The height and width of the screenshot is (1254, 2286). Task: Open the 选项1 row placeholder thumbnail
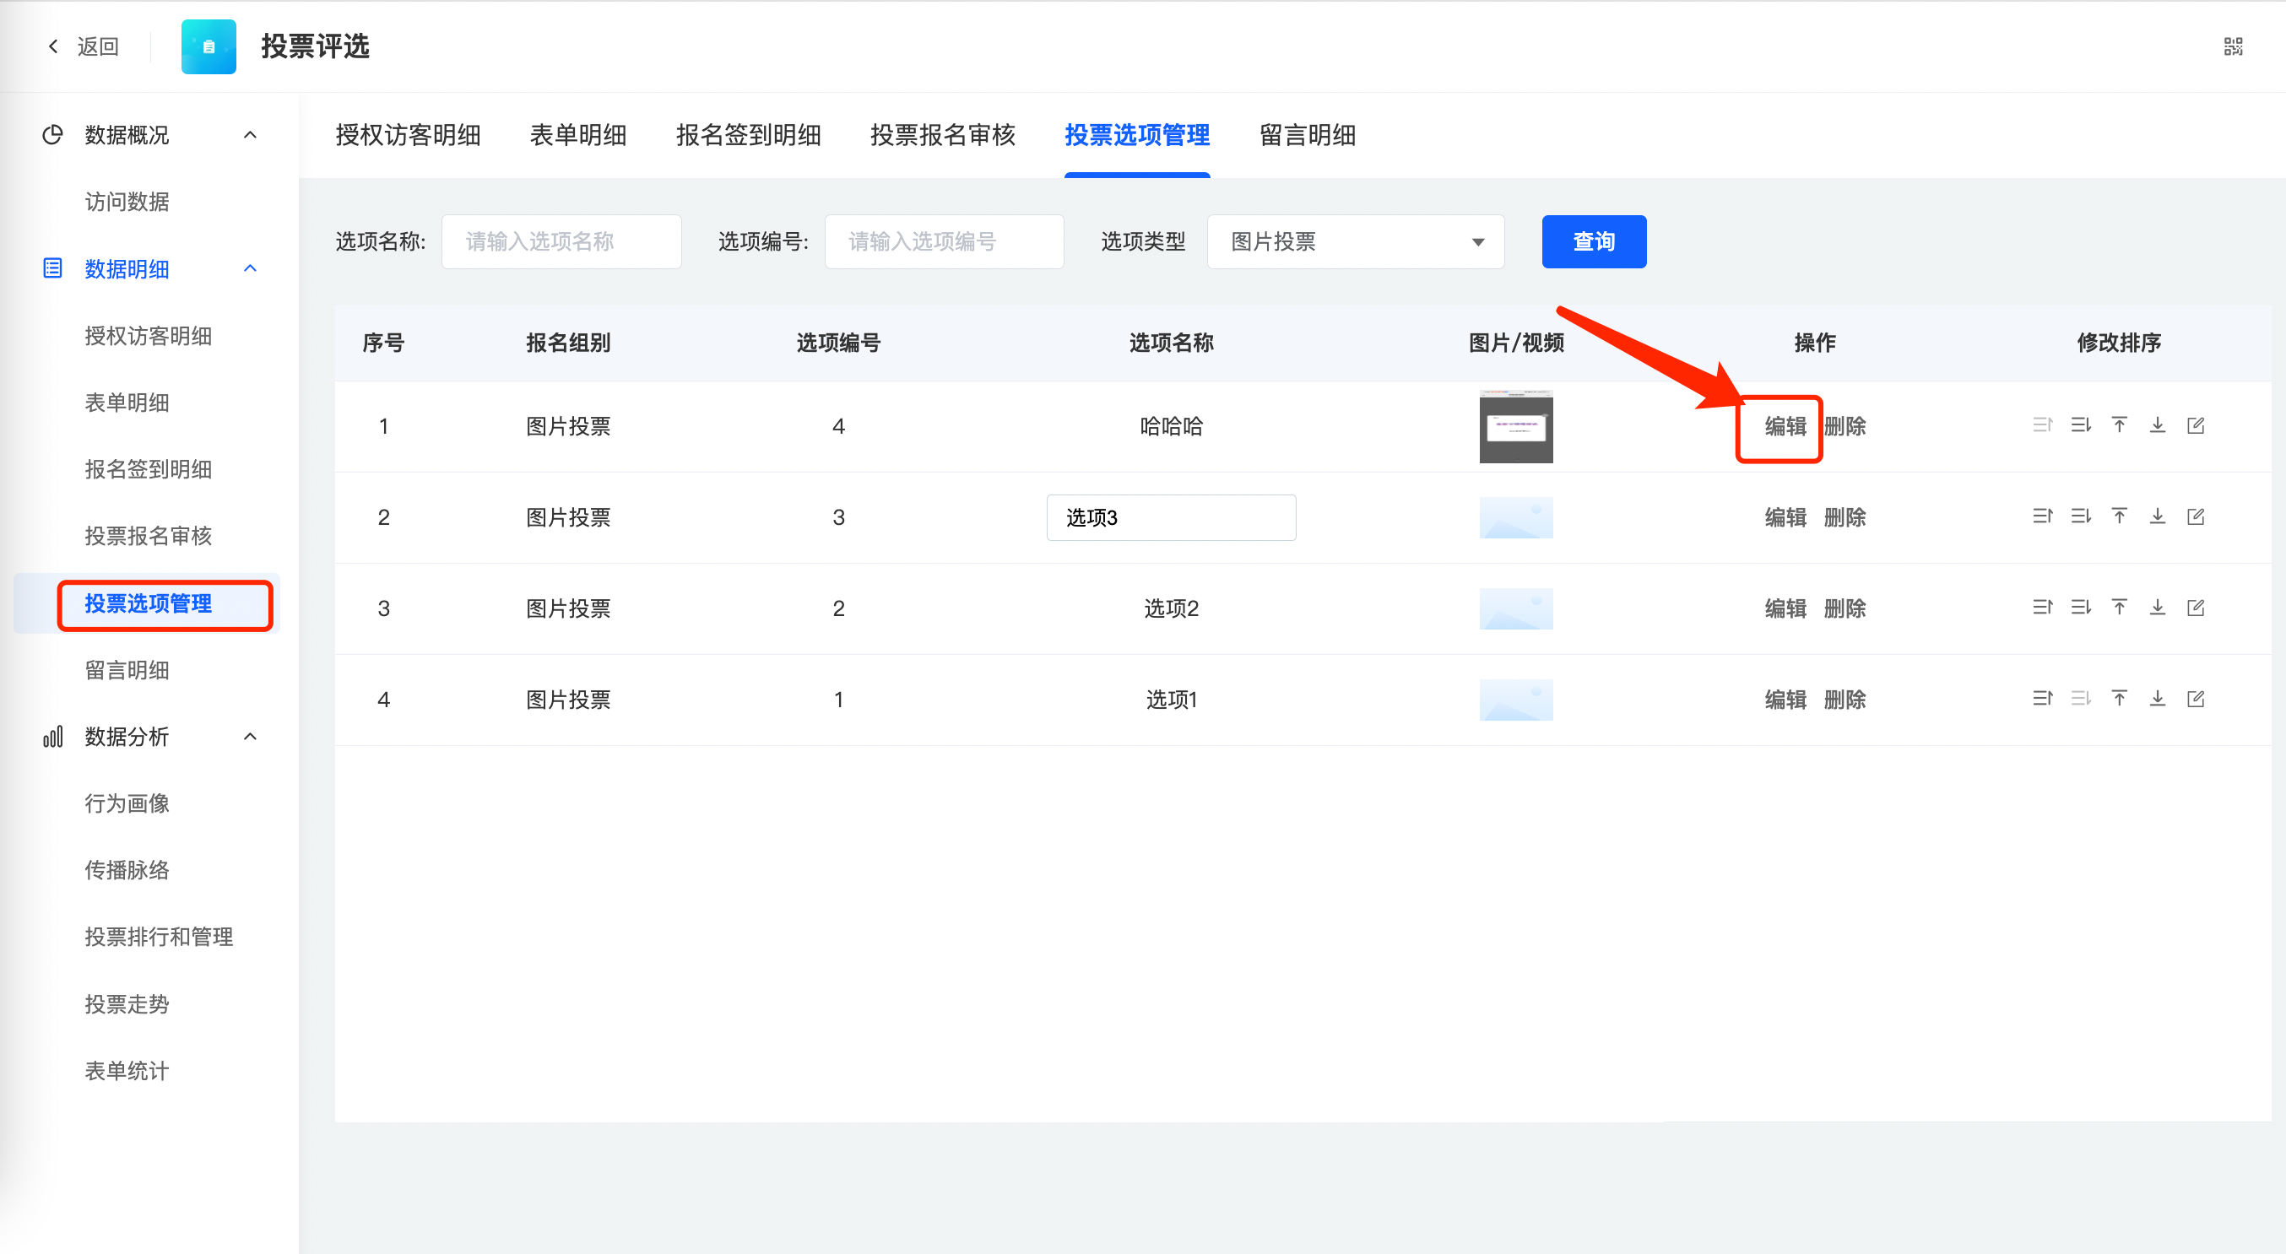click(1516, 700)
